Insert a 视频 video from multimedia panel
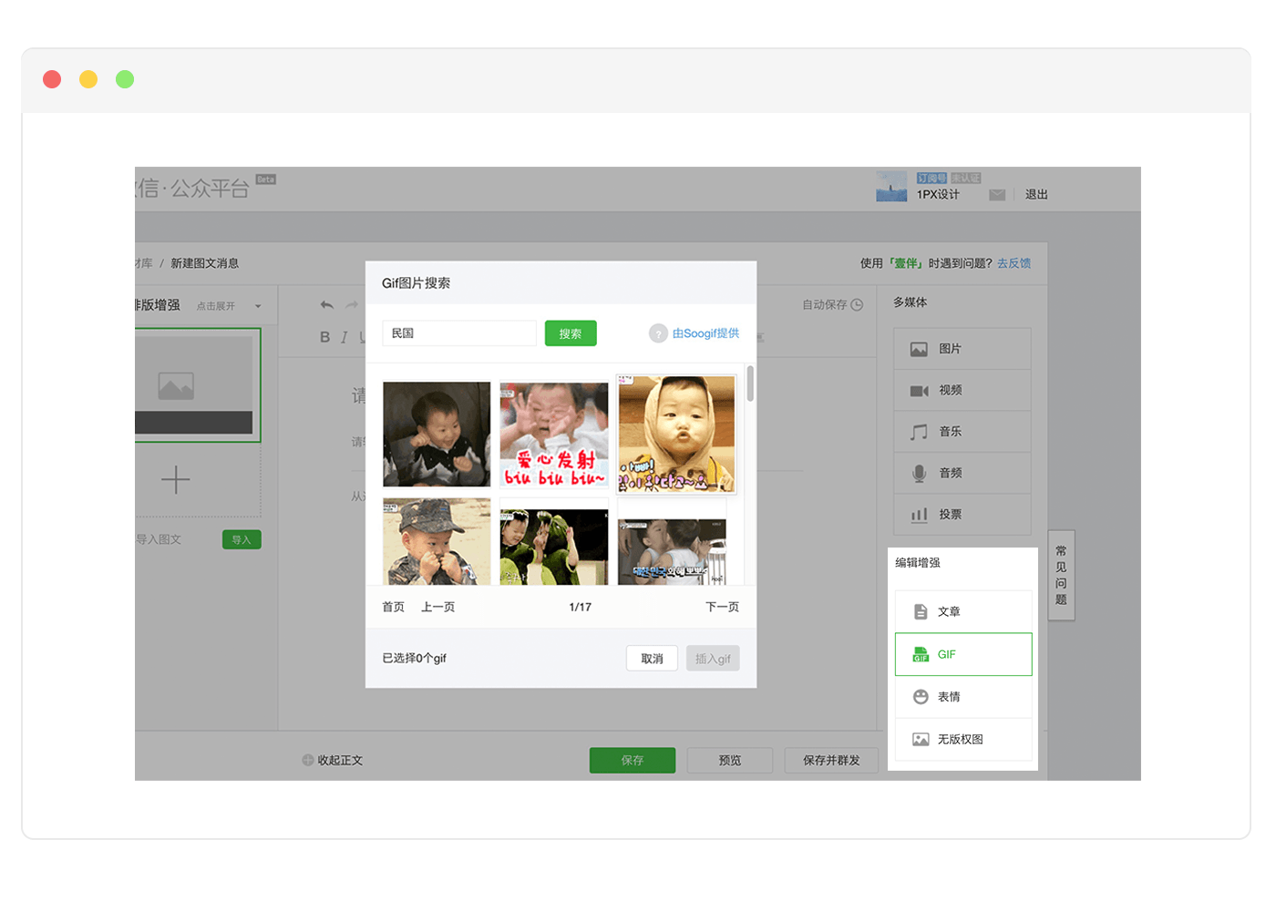This screenshot has height=911, width=1276. 962,390
